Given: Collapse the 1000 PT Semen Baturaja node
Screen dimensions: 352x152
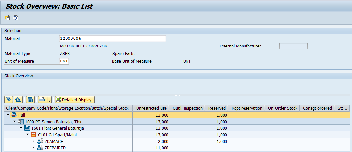Looking at the screenshot, I should coord(14,122).
